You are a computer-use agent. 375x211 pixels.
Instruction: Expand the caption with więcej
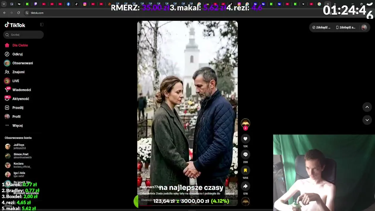pos(230,194)
